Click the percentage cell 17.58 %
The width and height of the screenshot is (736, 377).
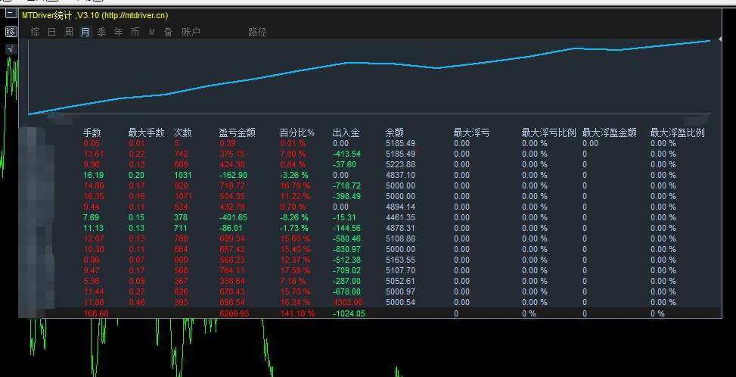(x=295, y=270)
